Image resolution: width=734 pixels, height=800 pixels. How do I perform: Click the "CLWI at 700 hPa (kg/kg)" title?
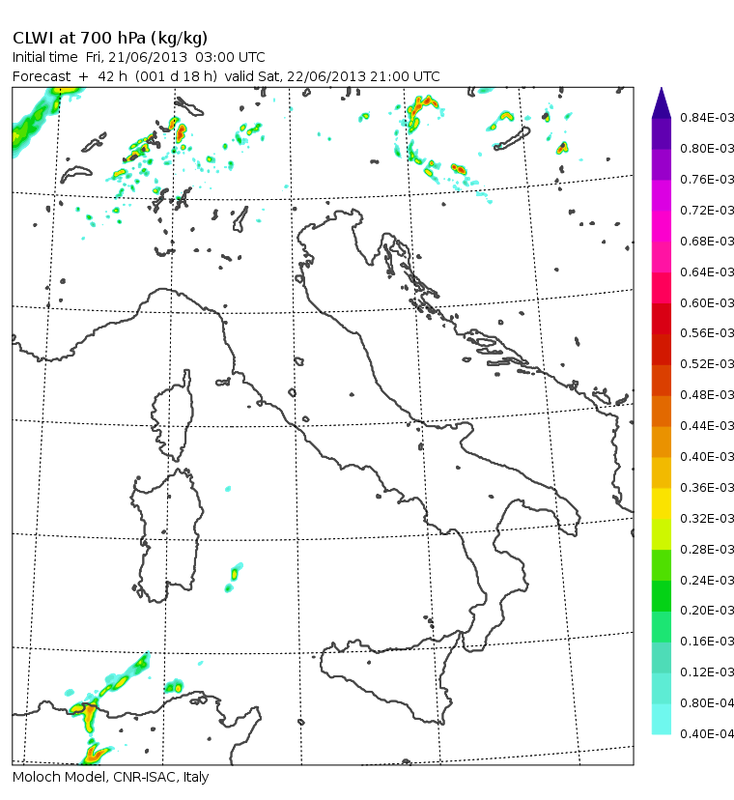point(110,39)
